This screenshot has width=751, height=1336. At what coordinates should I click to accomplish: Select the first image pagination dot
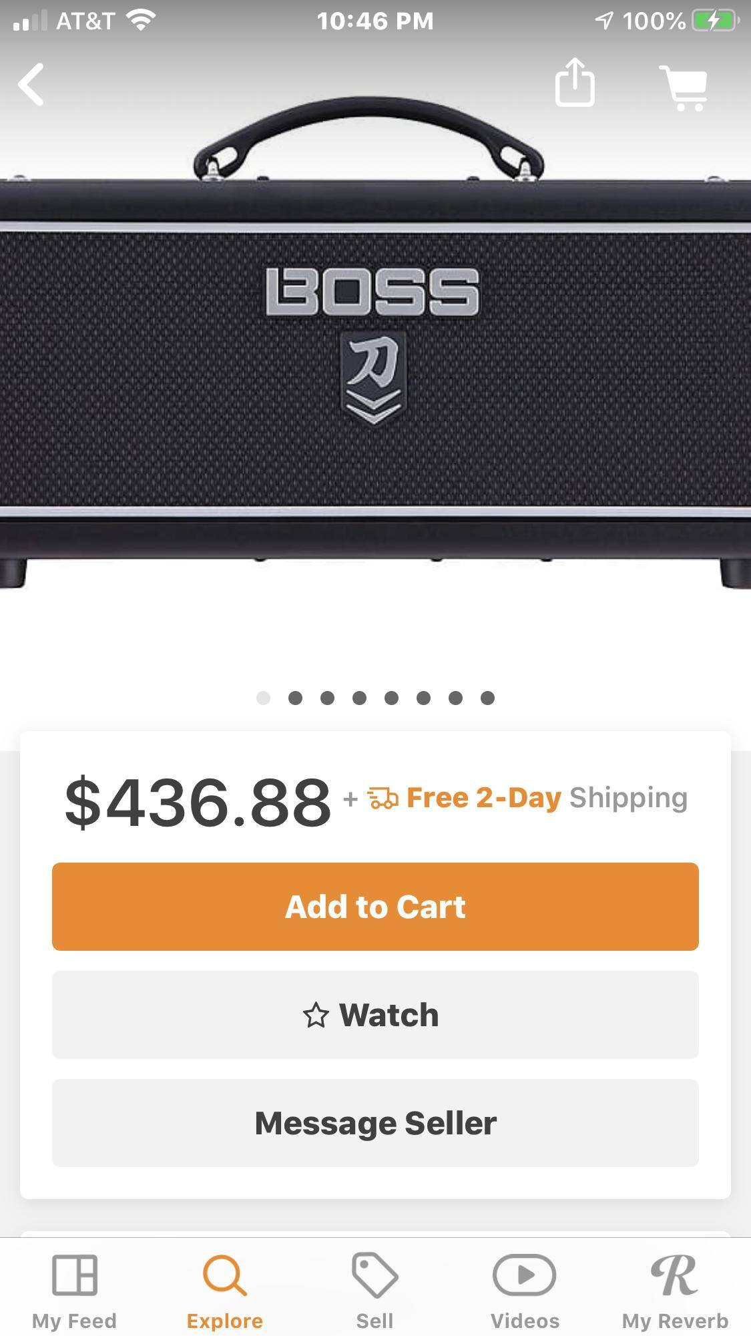pyautogui.click(x=263, y=698)
